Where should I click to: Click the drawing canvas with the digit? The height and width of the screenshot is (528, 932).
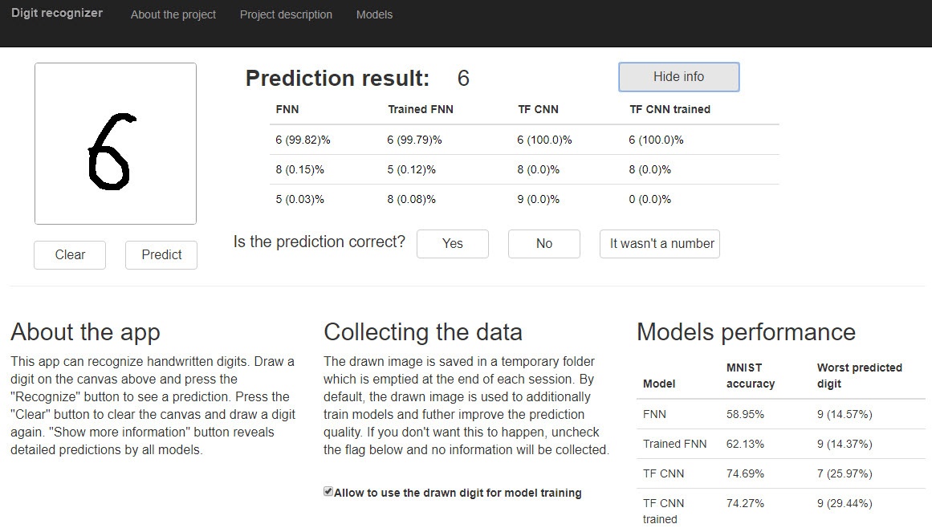coord(116,144)
